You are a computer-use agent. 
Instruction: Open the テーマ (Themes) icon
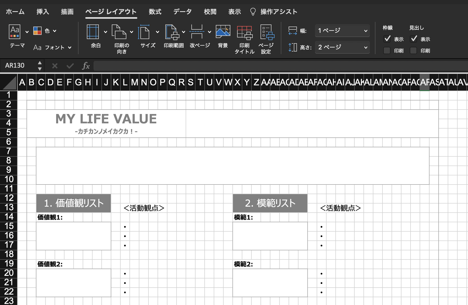point(15,32)
